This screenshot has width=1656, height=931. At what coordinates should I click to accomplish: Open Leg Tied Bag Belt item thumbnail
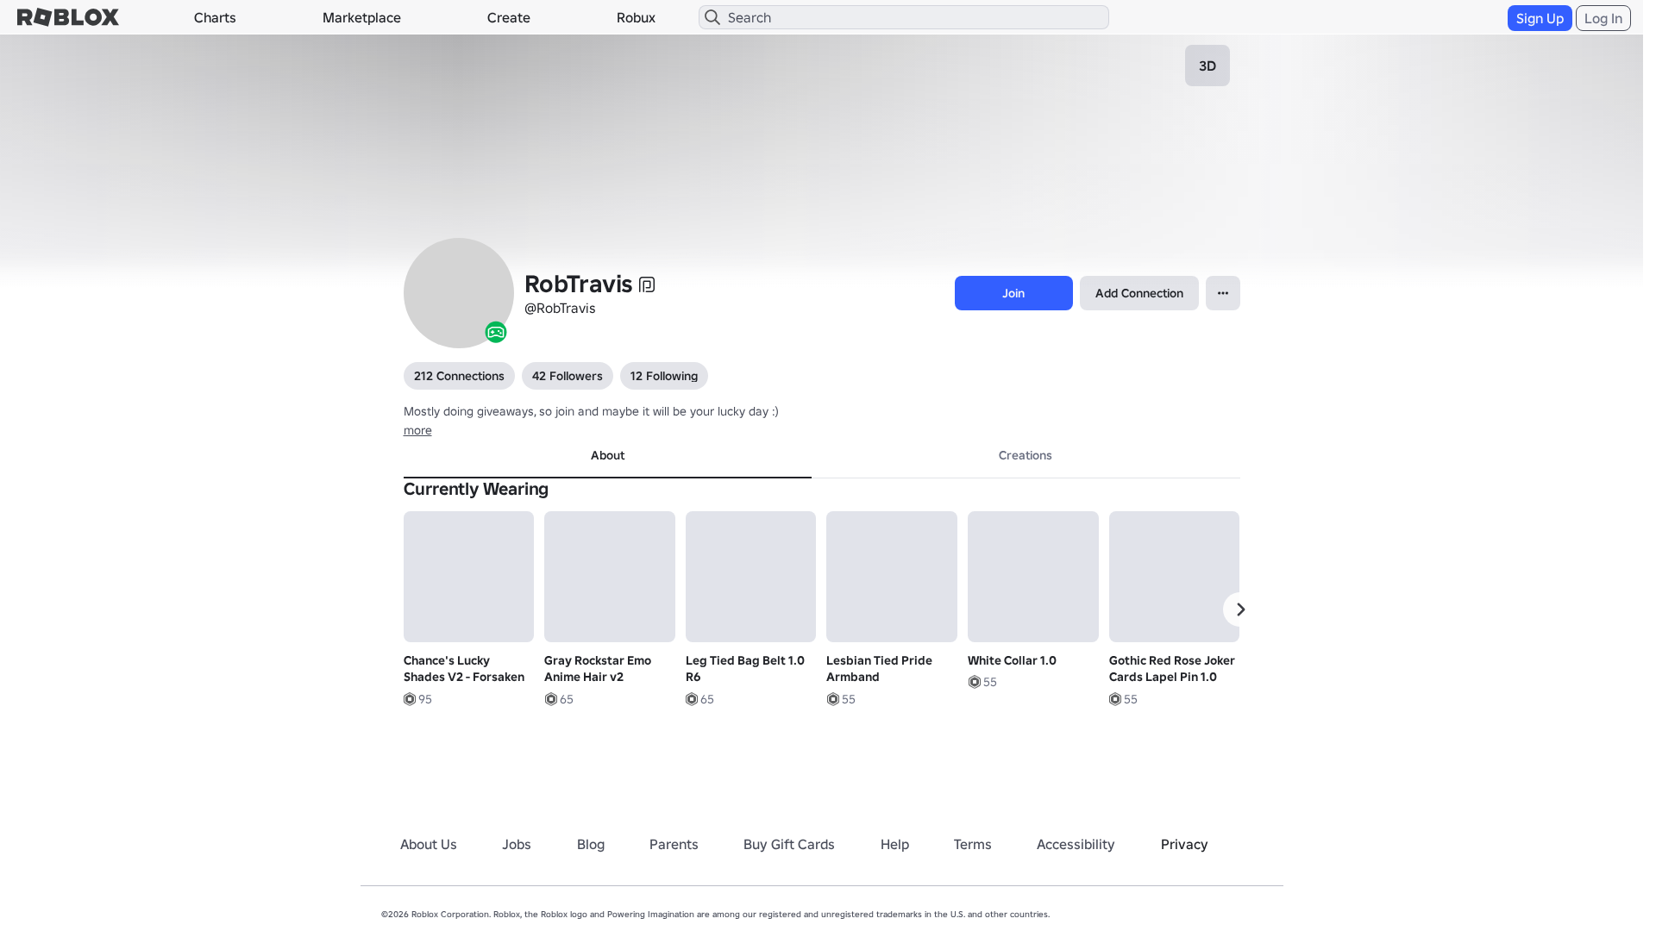point(750,577)
